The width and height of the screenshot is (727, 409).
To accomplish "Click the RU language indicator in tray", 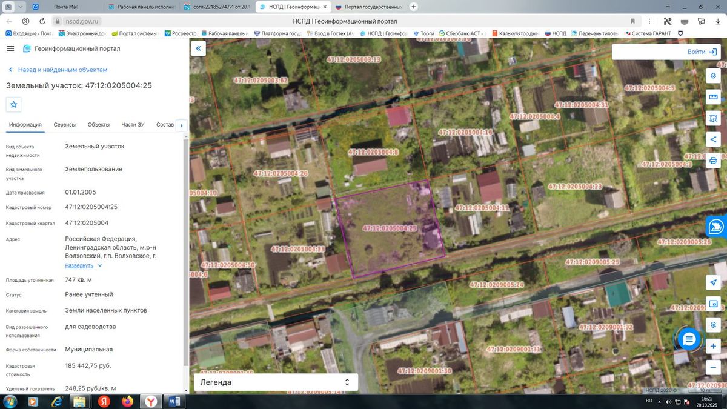I will pos(648,401).
